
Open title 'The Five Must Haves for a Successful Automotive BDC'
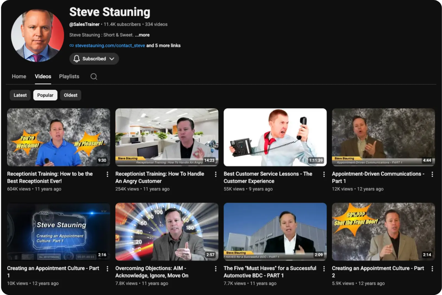(x=270, y=272)
